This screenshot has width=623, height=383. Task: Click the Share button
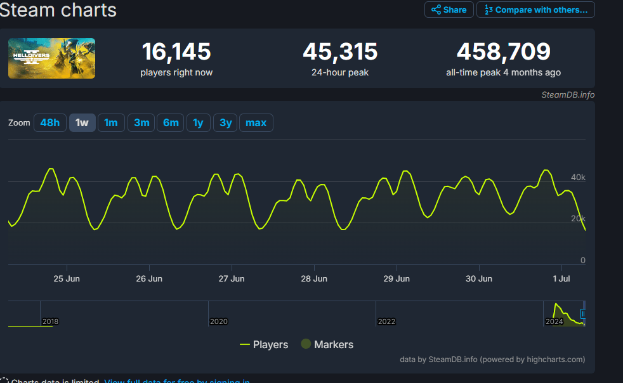click(x=449, y=10)
